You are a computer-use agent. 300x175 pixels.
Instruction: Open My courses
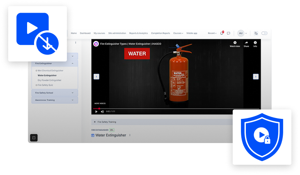point(99,33)
